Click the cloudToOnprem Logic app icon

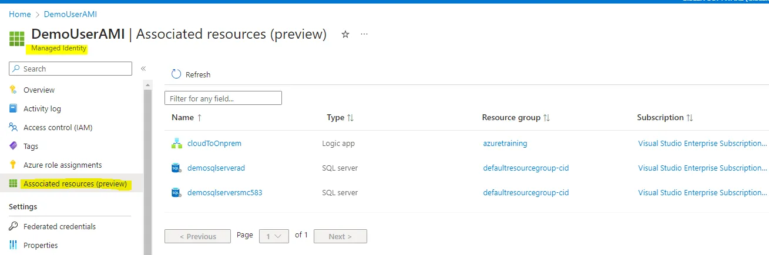point(176,143)
